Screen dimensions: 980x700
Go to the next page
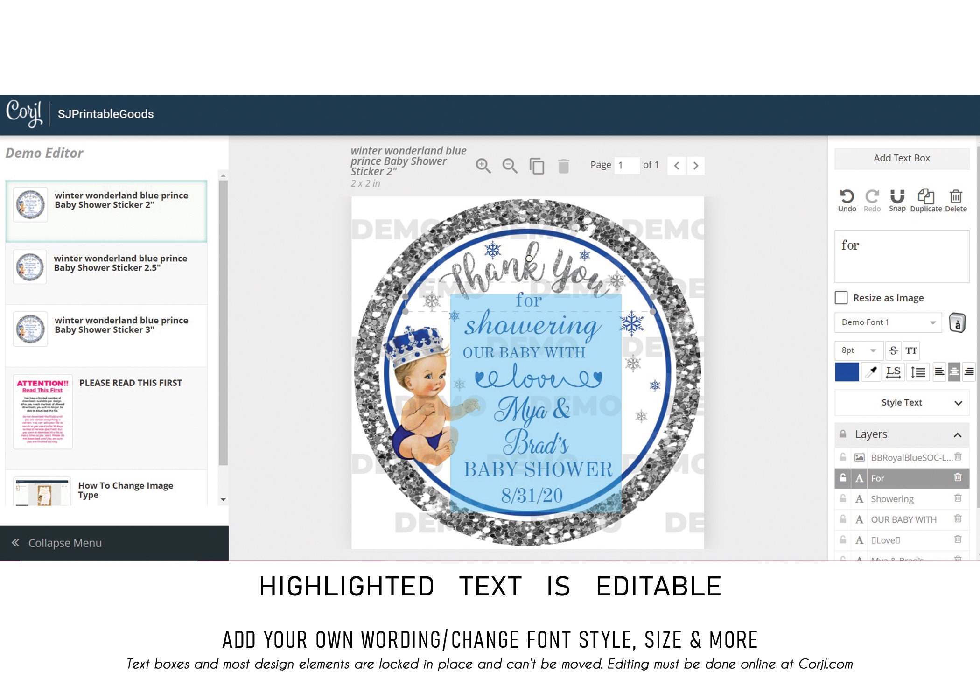tap(695, 165)
